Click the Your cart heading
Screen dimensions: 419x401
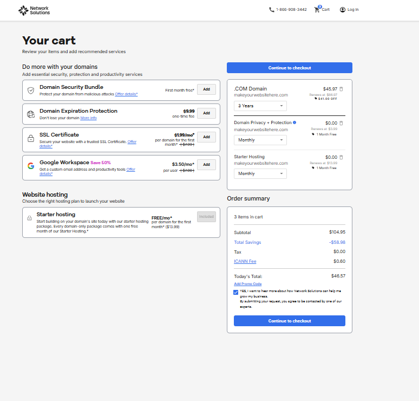tap(49, 41)
